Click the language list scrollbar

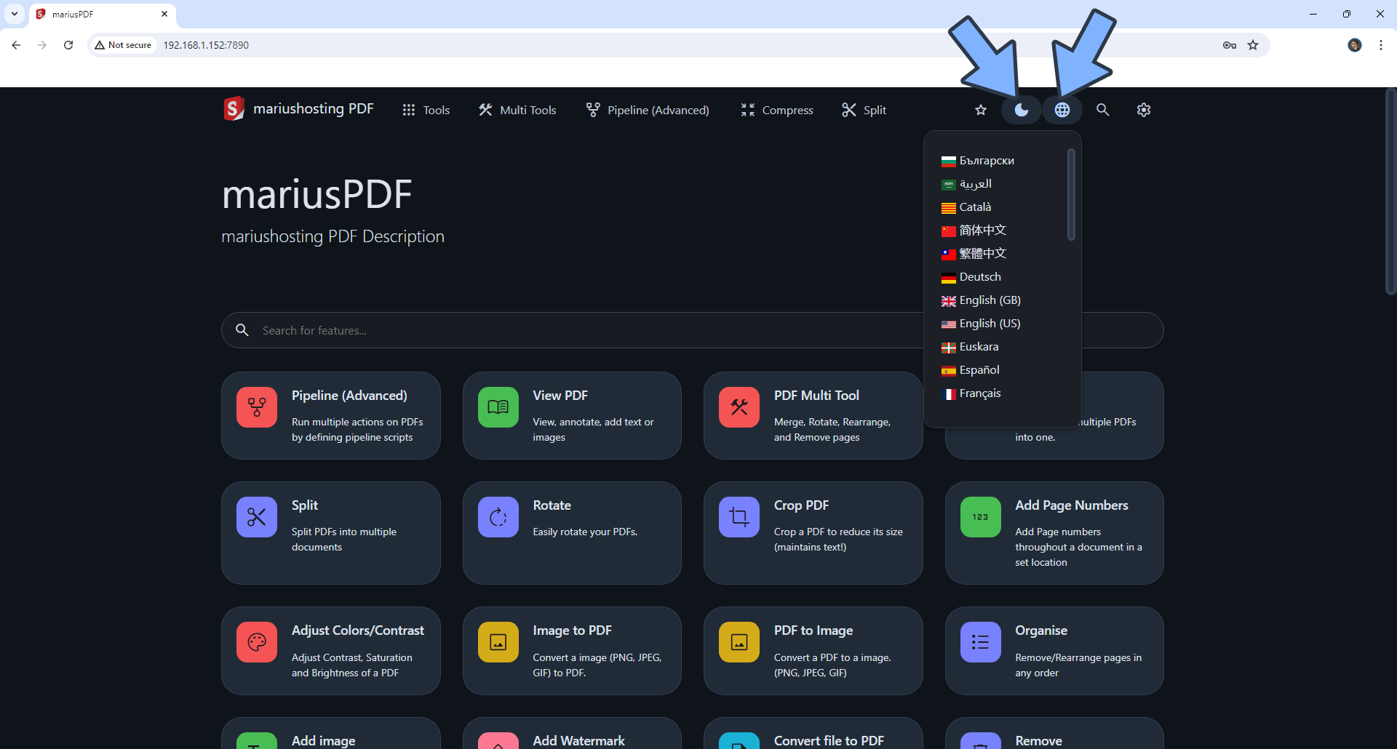click(1071, 194)
